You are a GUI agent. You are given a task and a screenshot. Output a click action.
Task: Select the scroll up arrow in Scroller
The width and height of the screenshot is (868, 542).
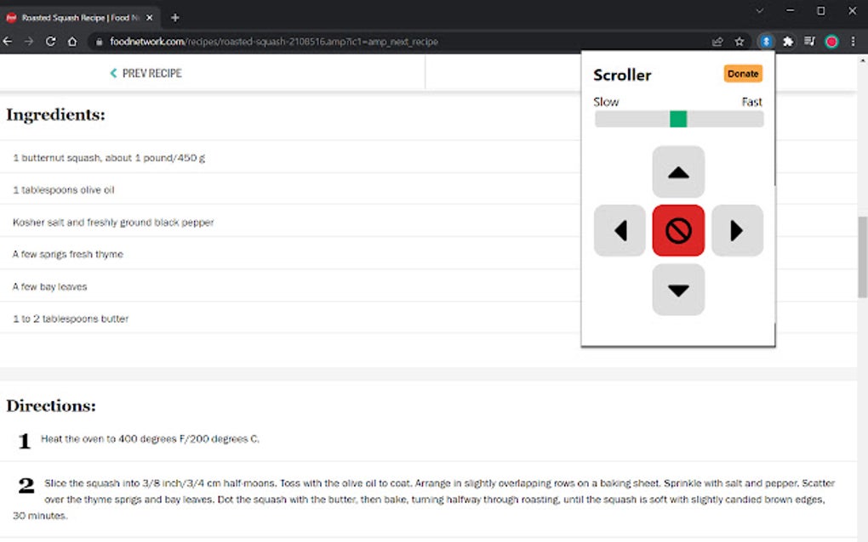pyautogui.click(x=678, y=172)
